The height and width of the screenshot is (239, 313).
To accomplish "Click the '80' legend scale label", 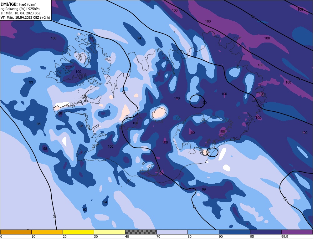I will pos(189,236).
